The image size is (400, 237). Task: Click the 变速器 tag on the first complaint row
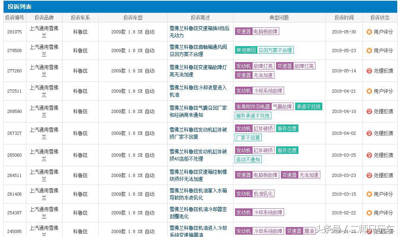click(243, 31)
